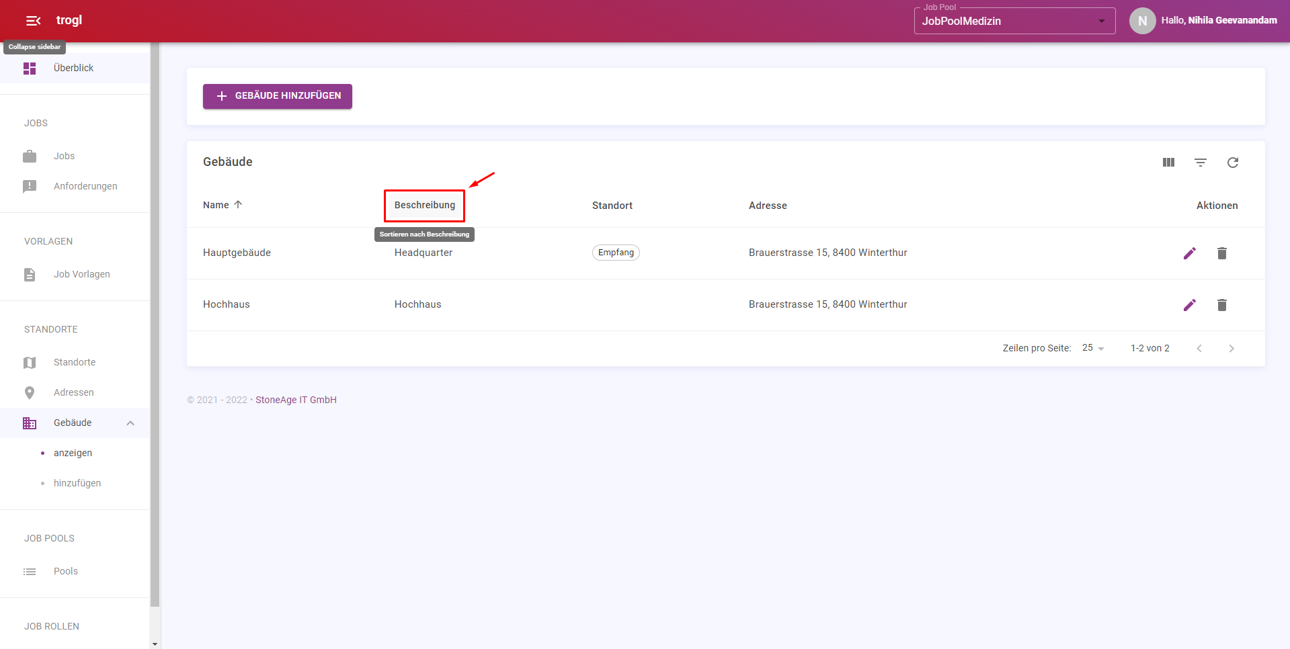
Task: Click the sort arrow next to Name
Action: coord(238,205)
